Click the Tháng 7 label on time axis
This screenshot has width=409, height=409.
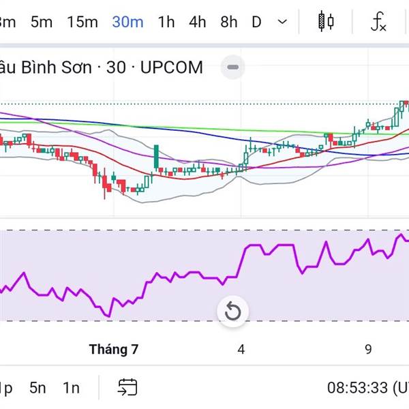pos(114,350)
